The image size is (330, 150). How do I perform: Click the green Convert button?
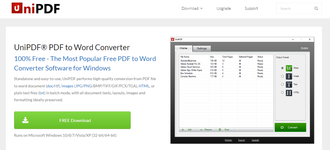[x=290, y=128]
